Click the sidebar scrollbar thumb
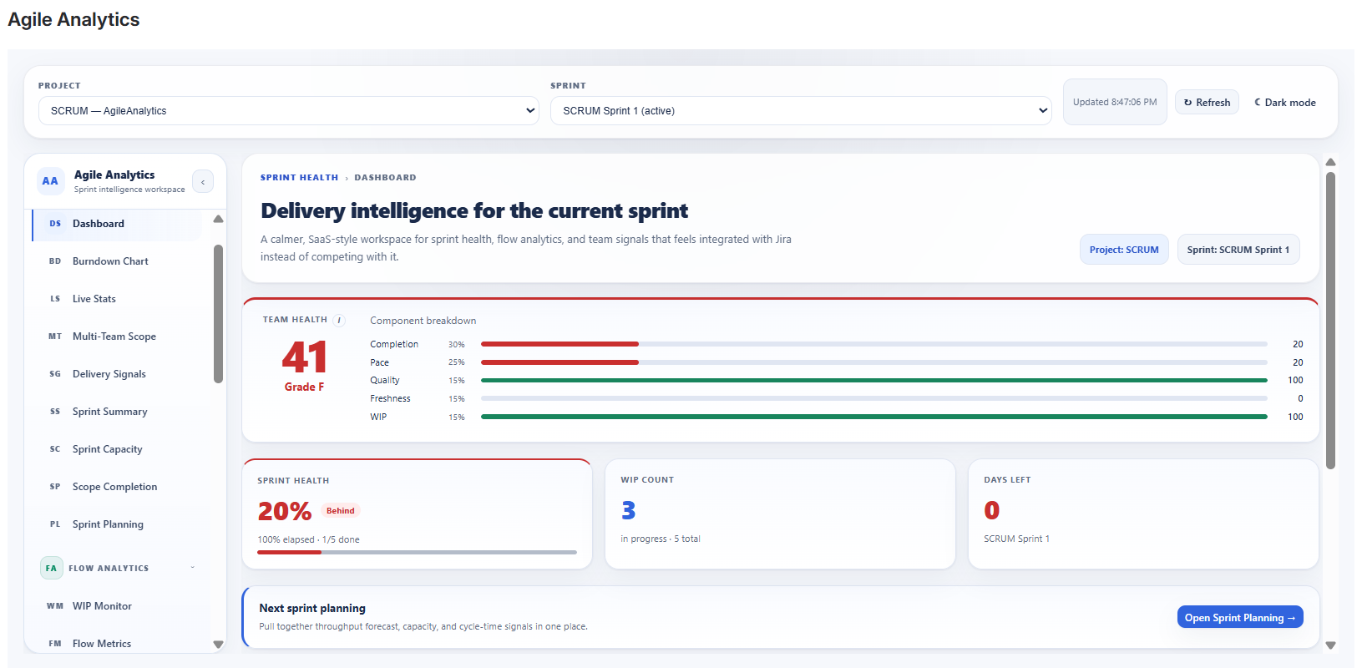 point(219,314)
